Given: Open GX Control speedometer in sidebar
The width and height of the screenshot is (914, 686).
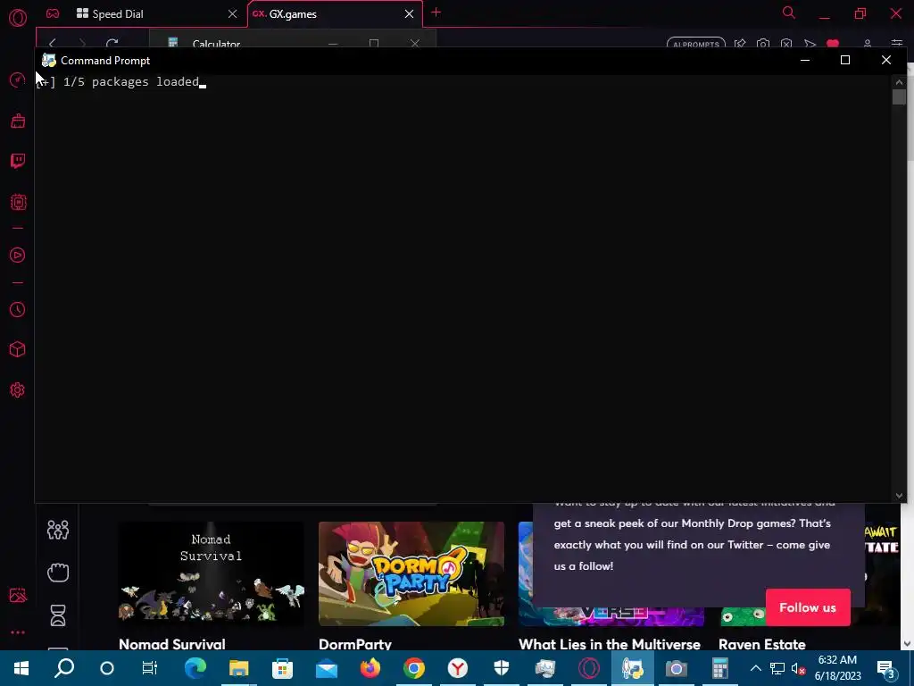Looking at the screenshot, I should point(18,79).
